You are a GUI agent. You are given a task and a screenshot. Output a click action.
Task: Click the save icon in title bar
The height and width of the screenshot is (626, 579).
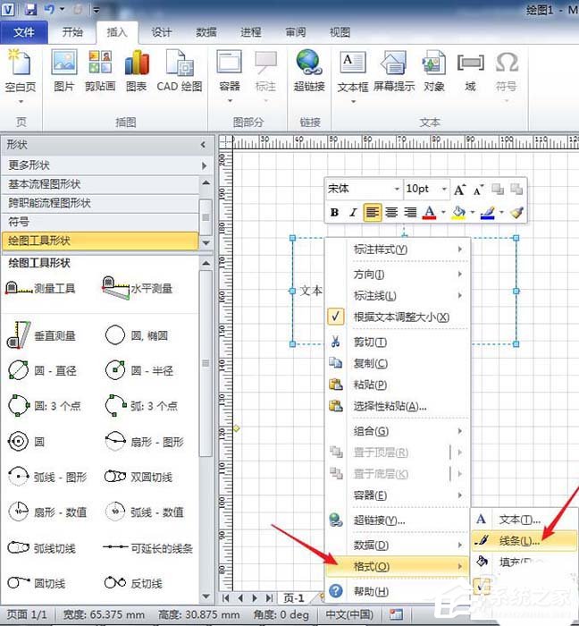(x=30, y=9)
